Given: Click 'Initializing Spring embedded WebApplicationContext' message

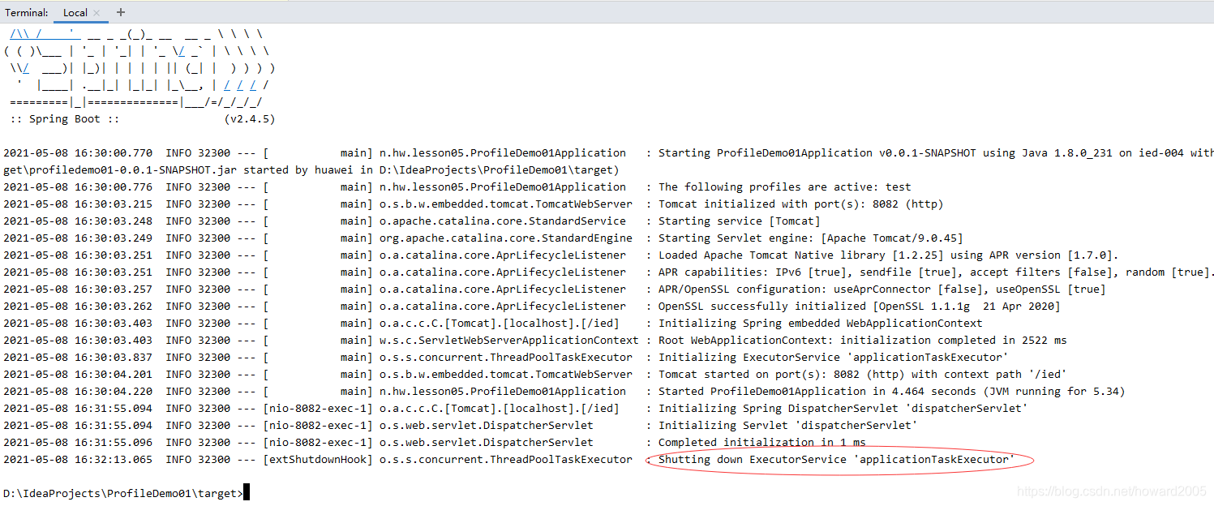Looking at the screenshot, I should 820,324.
